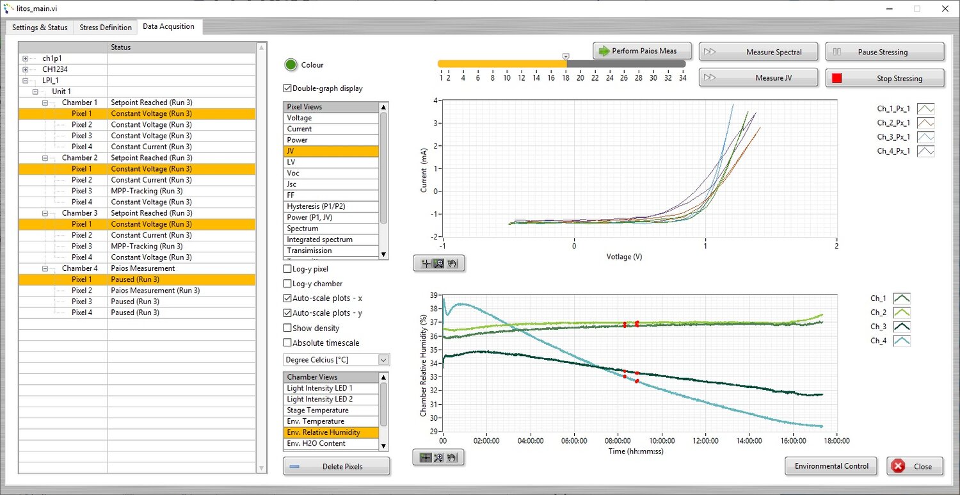The height and width of the screenshot is (495, 960).
Task: Select Env. Temperature chamber view
Action: [332, 421]
